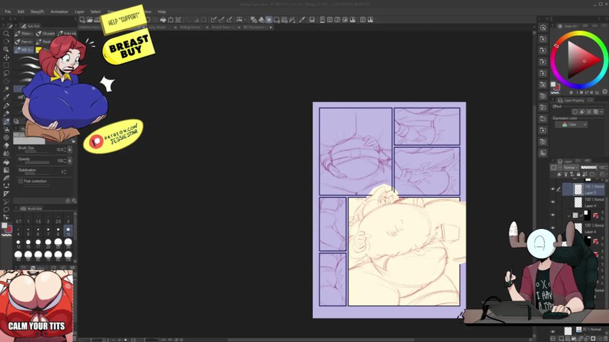Image resolution: width=609 pixels, height=342 pixels.
Task: Click the Layer 5 thumbnail
Action: (578, 189)
